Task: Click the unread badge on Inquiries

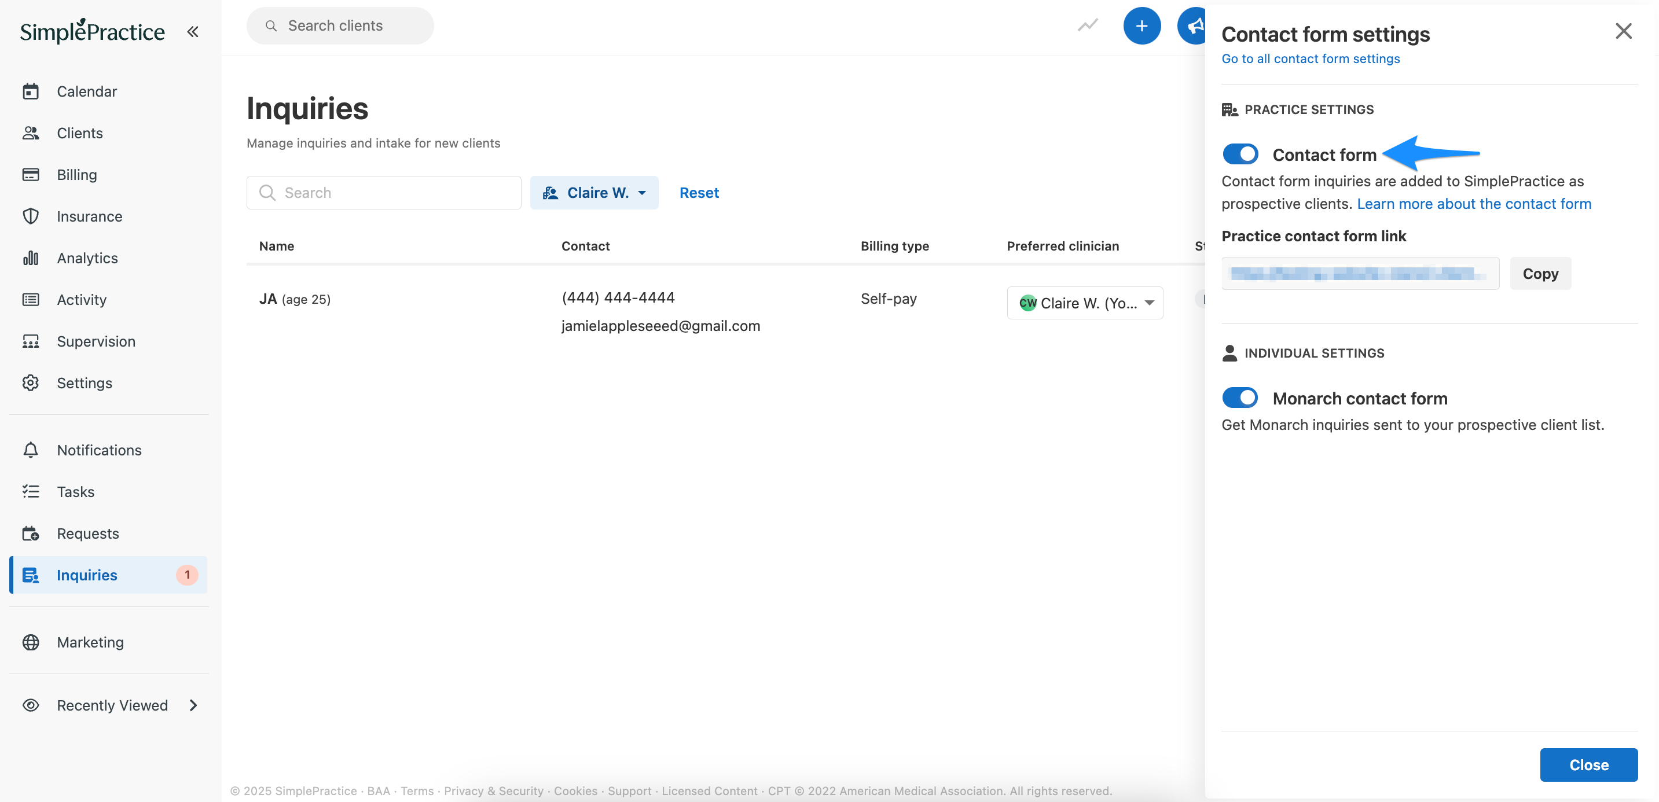Action: [187, 575]
